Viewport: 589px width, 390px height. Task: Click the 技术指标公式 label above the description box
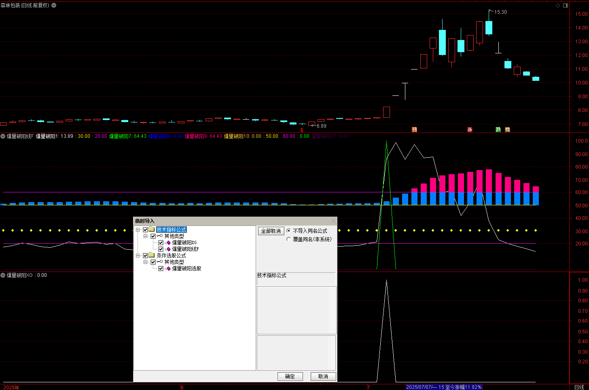click(x=272, y=275)
